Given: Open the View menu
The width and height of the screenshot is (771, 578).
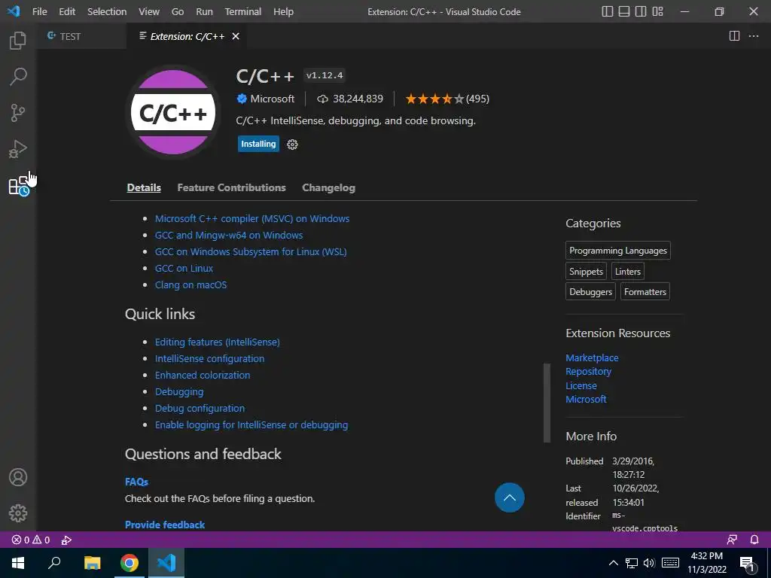Looking at the screenshot, I should click(x=149, y=11).
